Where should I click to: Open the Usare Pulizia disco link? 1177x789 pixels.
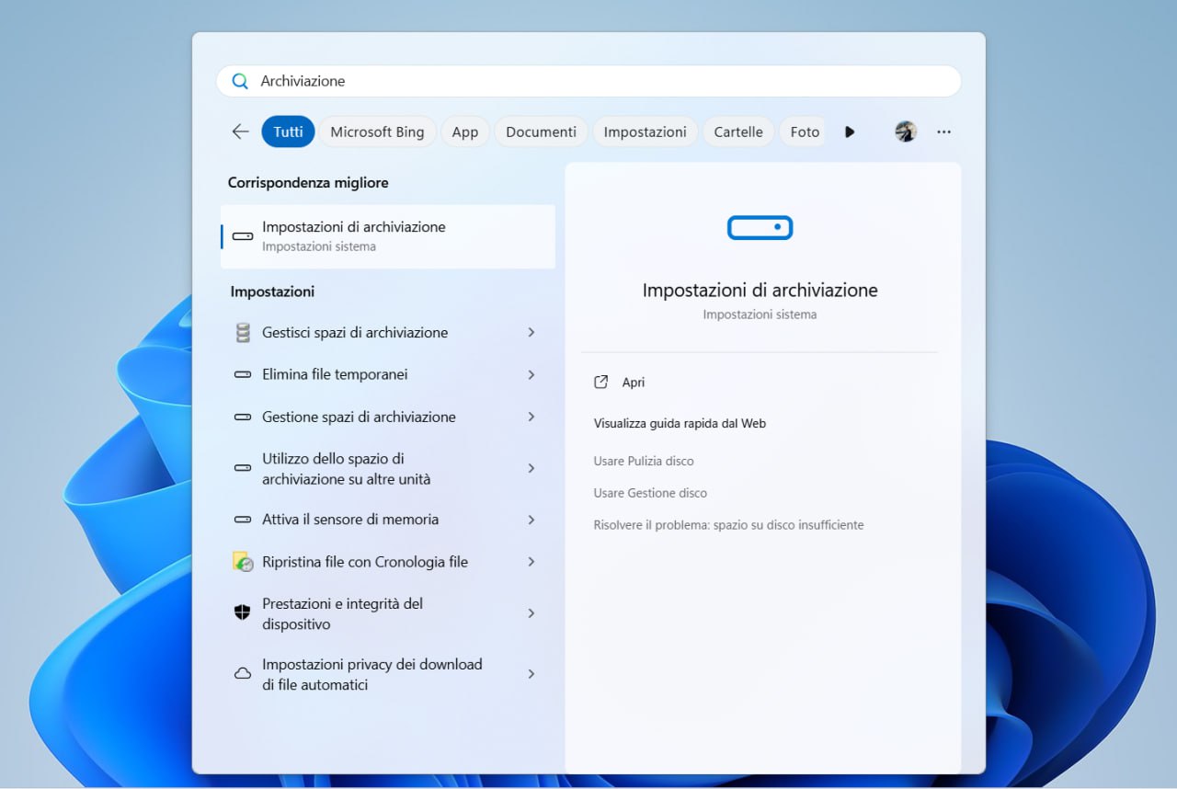(644, 461)
